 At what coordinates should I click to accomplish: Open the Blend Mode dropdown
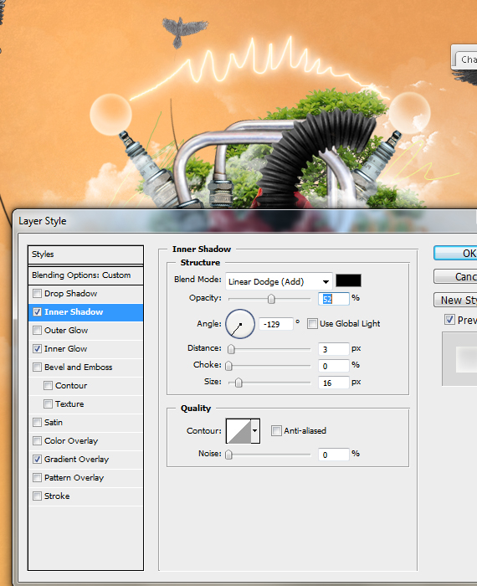279,281
